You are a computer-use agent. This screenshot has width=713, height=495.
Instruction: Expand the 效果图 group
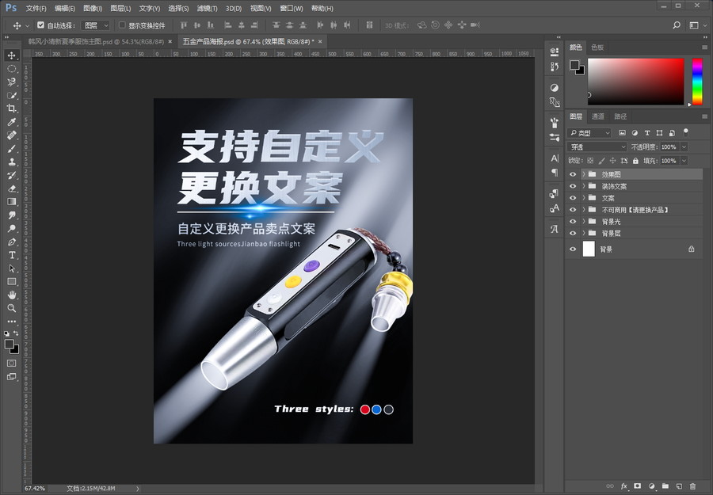coord(583,174)
